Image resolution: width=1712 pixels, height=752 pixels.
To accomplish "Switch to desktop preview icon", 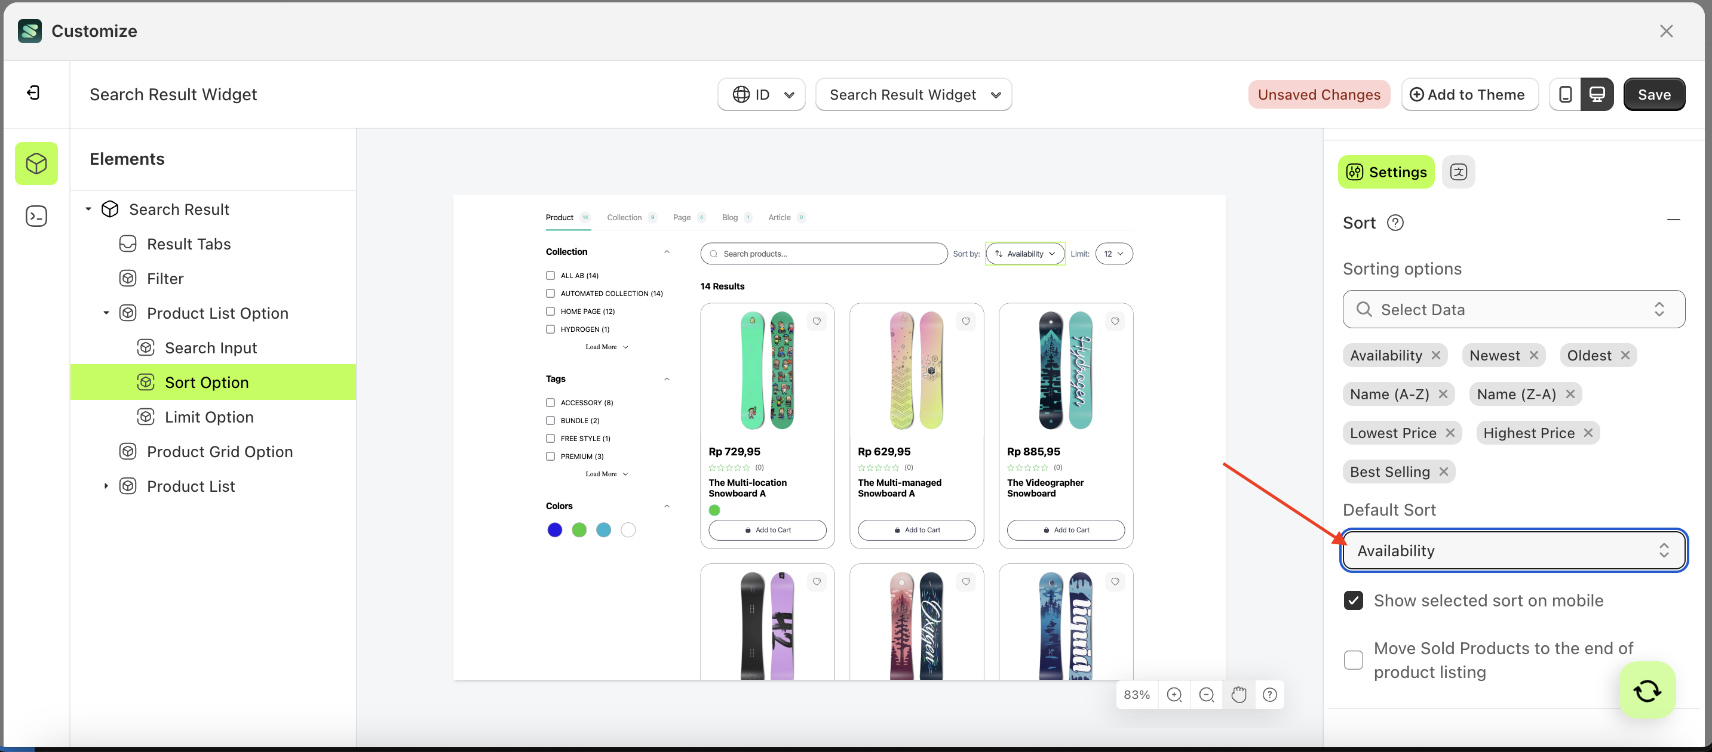I will coord(1597,94).
